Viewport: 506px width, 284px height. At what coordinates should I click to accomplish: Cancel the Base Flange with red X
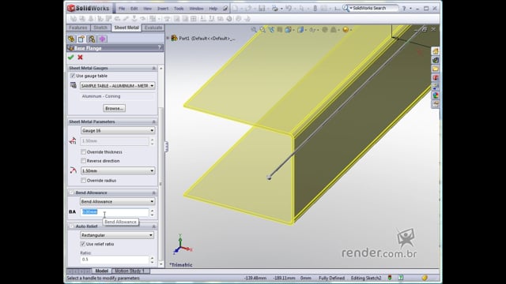tap(80, 58)
